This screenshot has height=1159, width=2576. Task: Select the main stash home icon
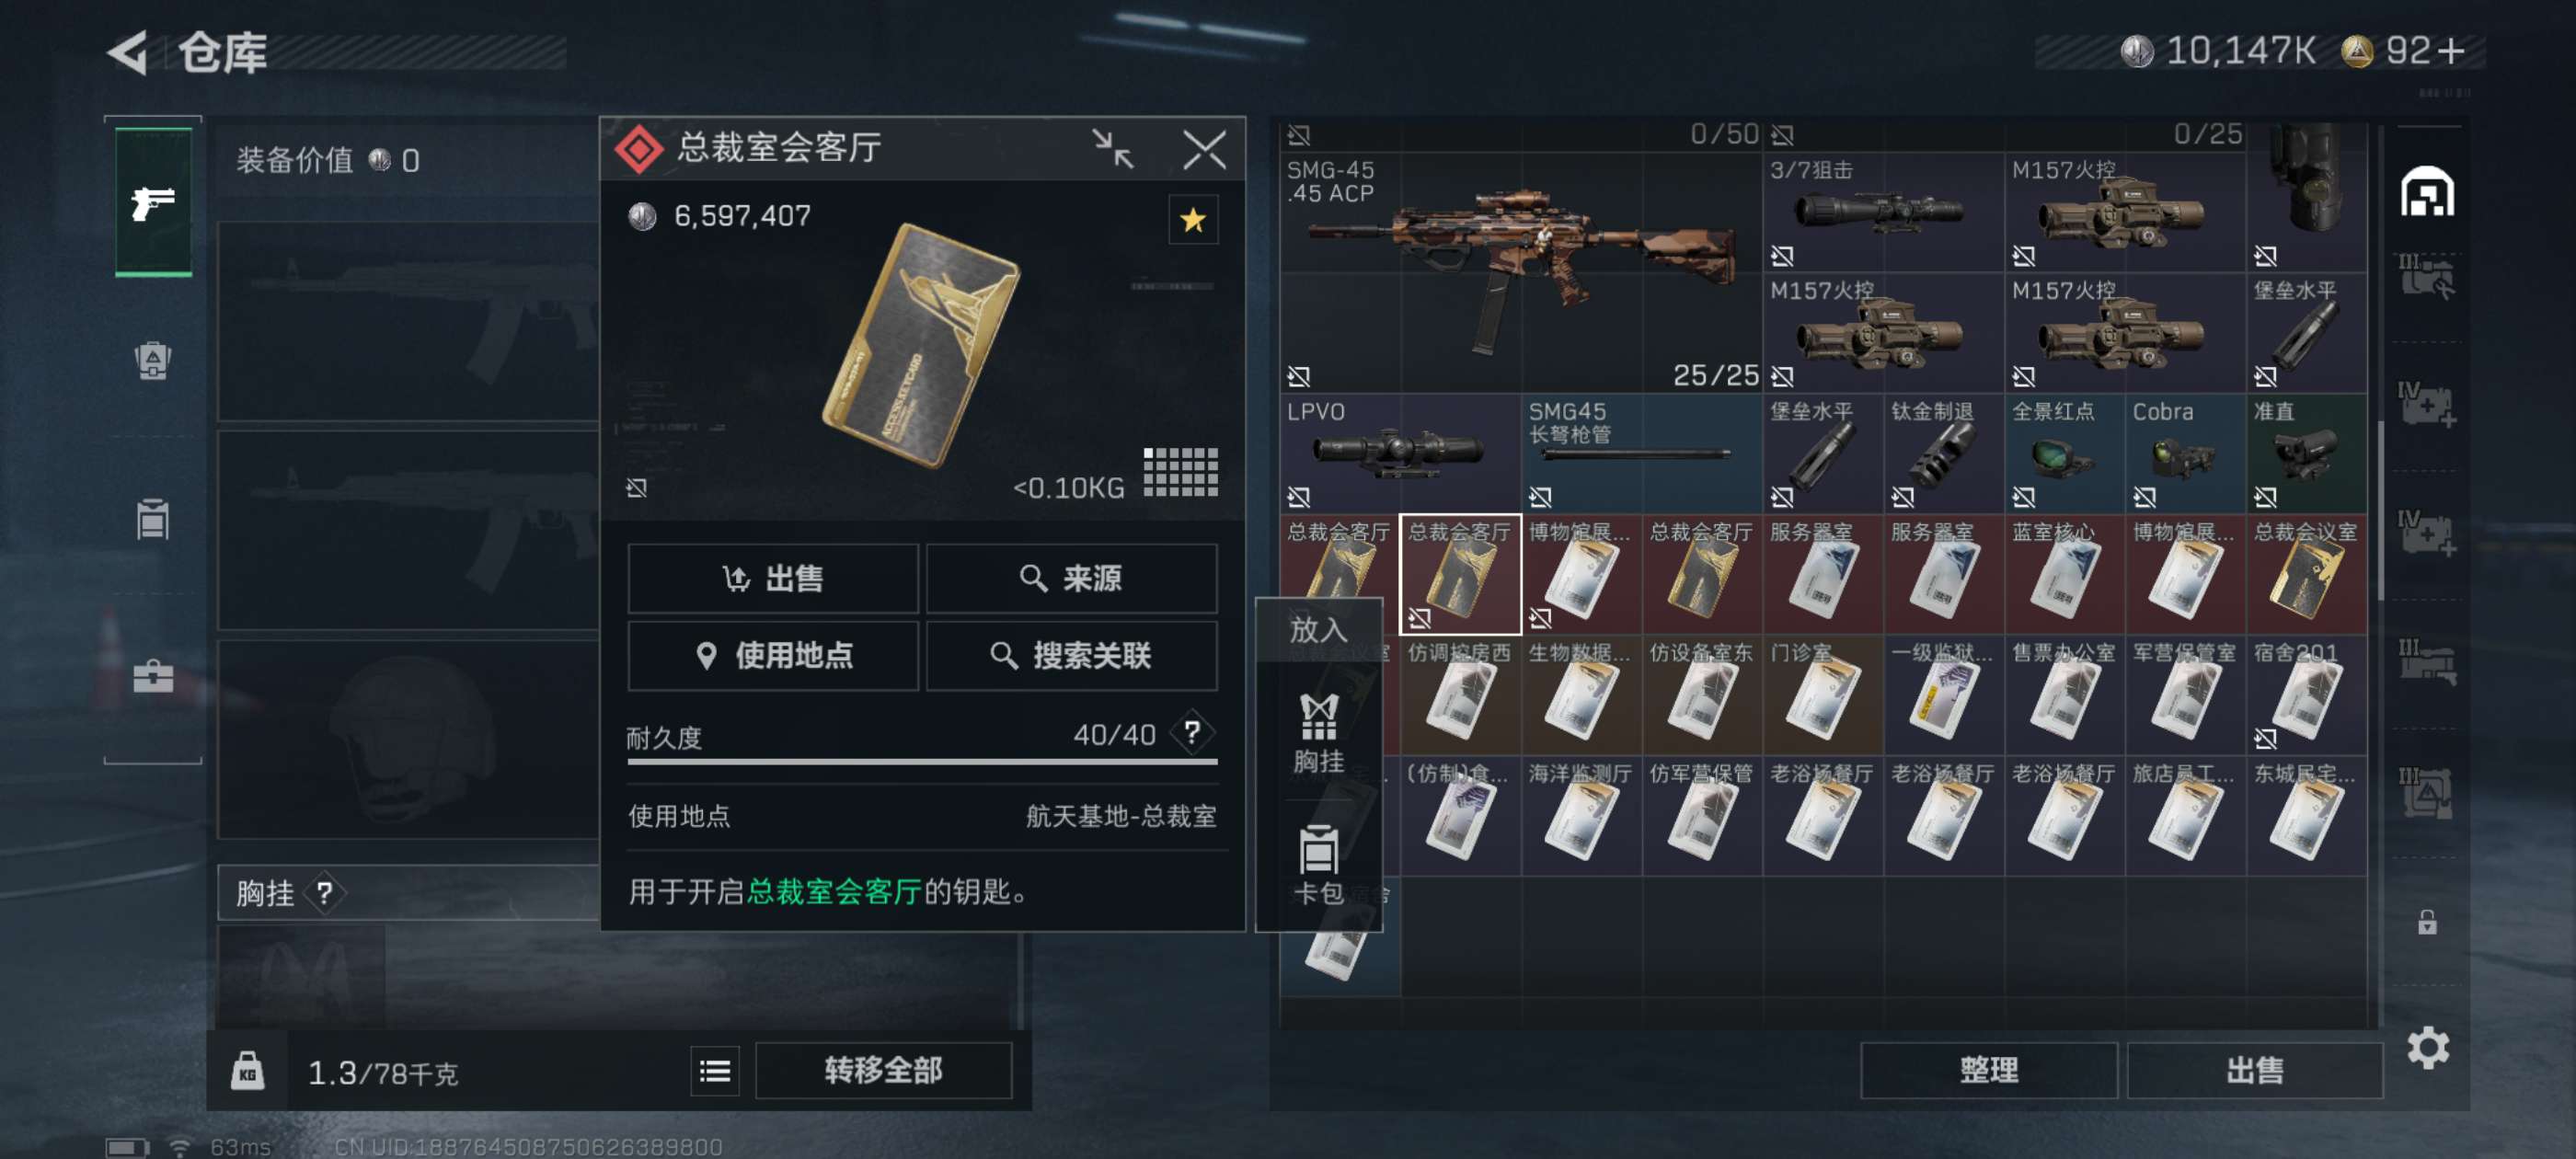2427,191
